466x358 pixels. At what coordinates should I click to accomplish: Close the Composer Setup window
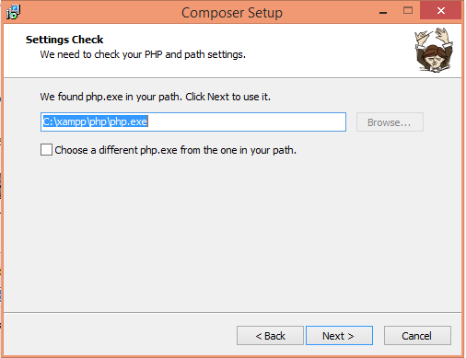tap(440, 11)
